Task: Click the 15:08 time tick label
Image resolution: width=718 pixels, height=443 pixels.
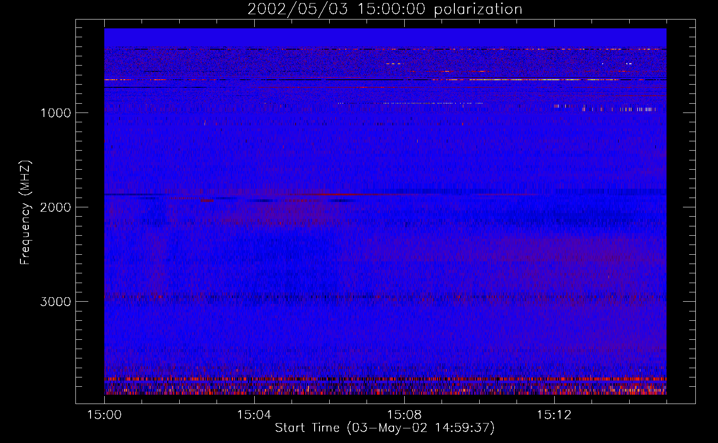Action: (x=404, y=415)
